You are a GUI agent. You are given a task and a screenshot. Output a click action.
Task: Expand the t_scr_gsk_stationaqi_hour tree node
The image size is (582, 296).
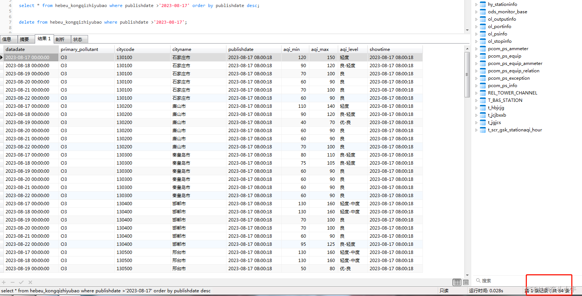[x=476, y=130]
